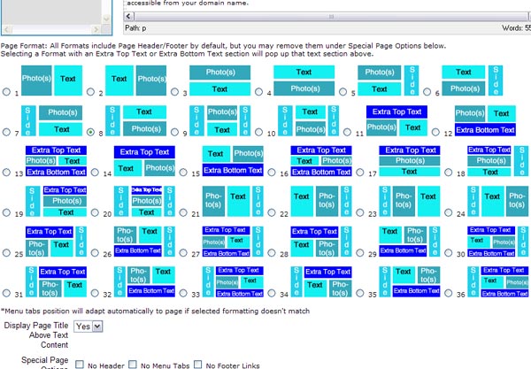Pick format 35 radio option
The width and height of the screenshot is (531, 369).
click(x=360, y=293)
